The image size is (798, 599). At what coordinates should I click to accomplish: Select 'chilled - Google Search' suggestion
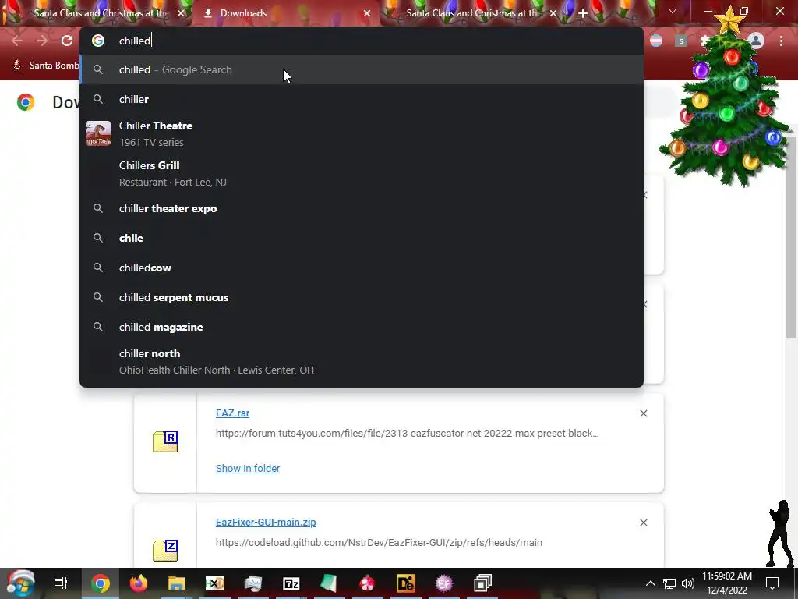[x=362, y=69]
